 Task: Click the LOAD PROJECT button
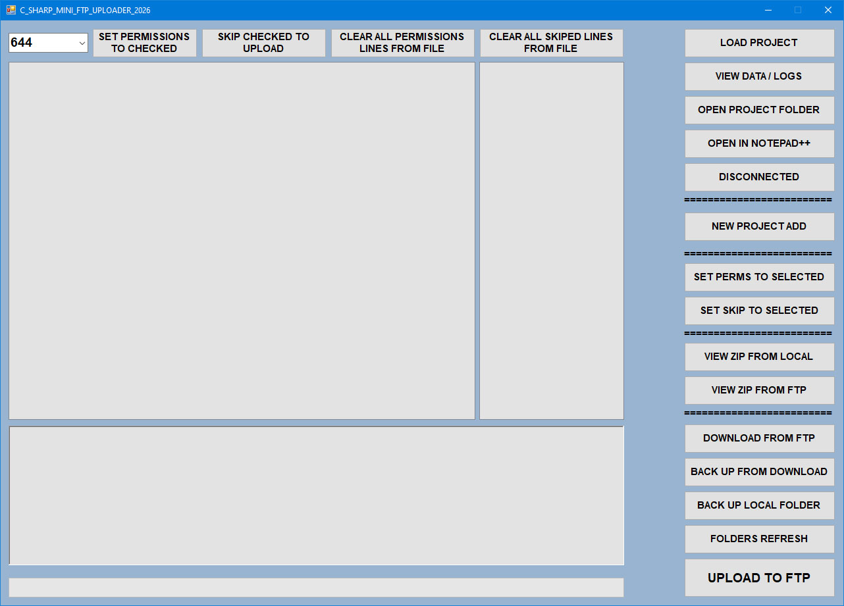coord(759,43)
